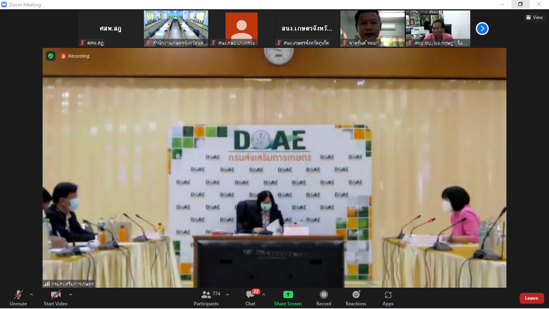Click the 774 participant count
This screenshot has height=309, width=549.
click(217, 294)
